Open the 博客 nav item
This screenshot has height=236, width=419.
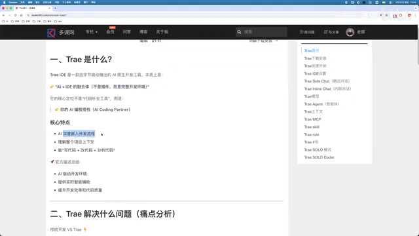click(x=143, y=32)
